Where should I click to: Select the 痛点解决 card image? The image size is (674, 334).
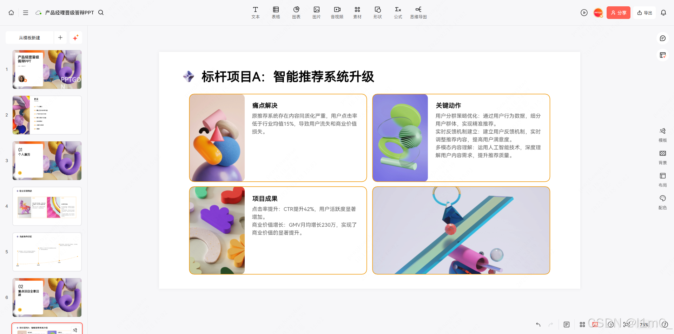(x=217, y=138)
